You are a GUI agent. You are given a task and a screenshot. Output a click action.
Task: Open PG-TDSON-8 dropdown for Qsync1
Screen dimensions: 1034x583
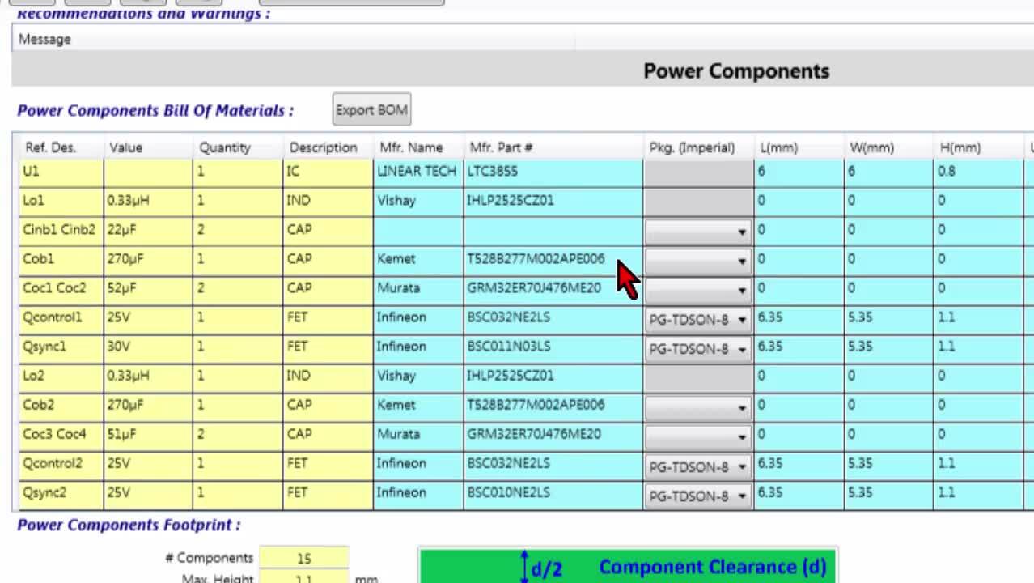click(x=698, y=348)
